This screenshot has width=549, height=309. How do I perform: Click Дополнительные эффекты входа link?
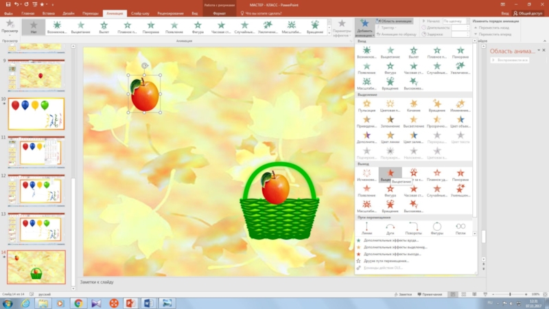coord(389,241)
